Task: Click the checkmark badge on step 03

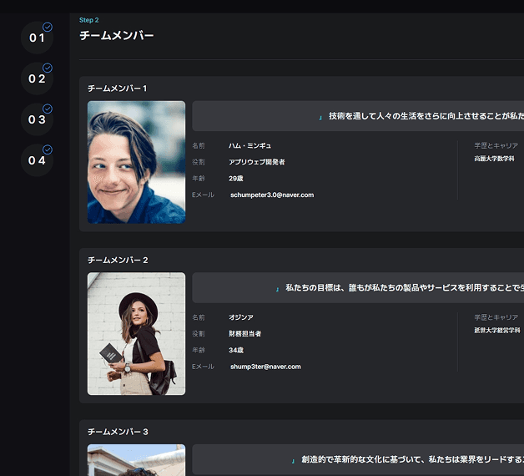Action: [48, 109]
